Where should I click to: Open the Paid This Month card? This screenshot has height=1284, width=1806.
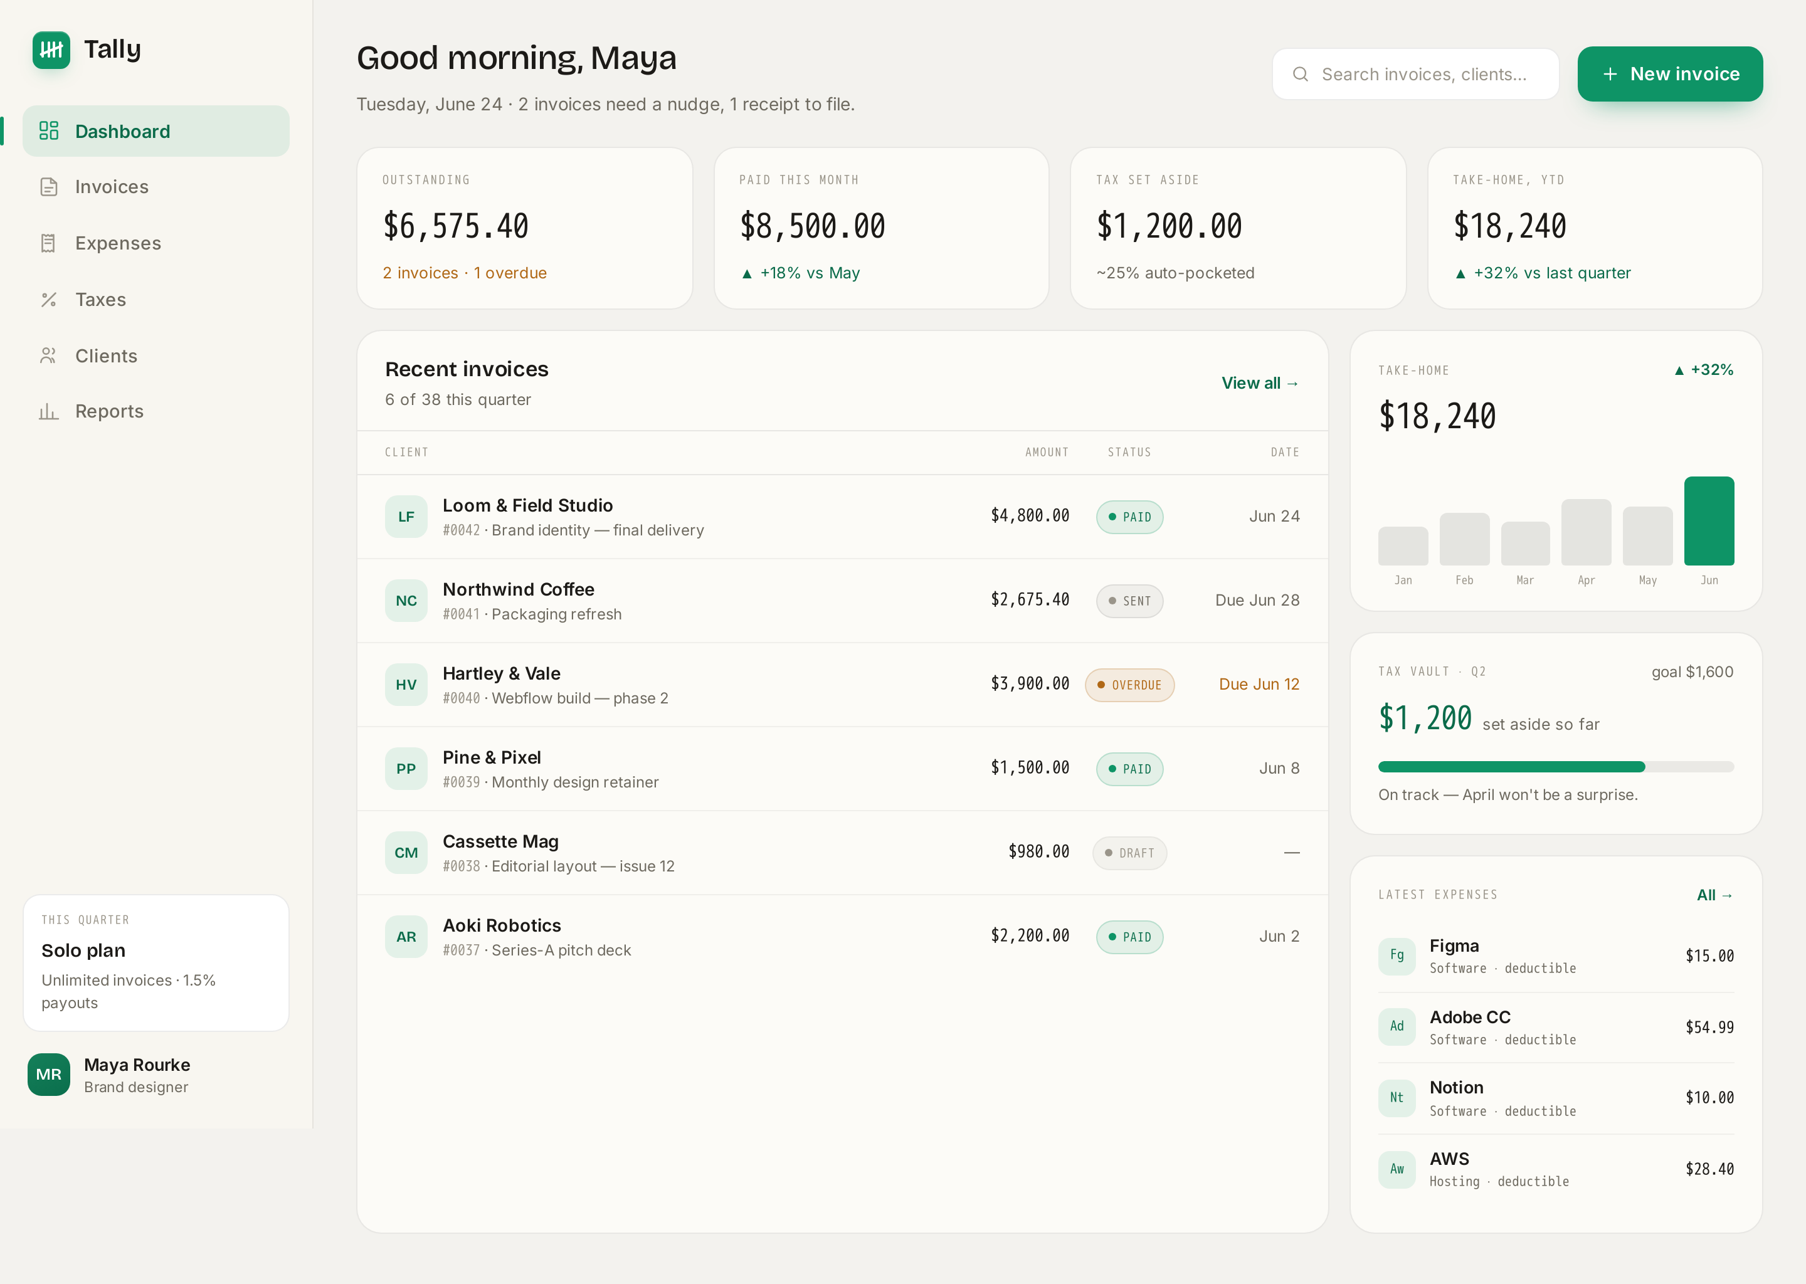(x=882, y=228)
